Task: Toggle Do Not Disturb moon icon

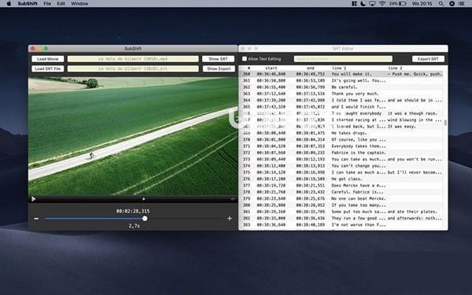Action: coord(363,4)
